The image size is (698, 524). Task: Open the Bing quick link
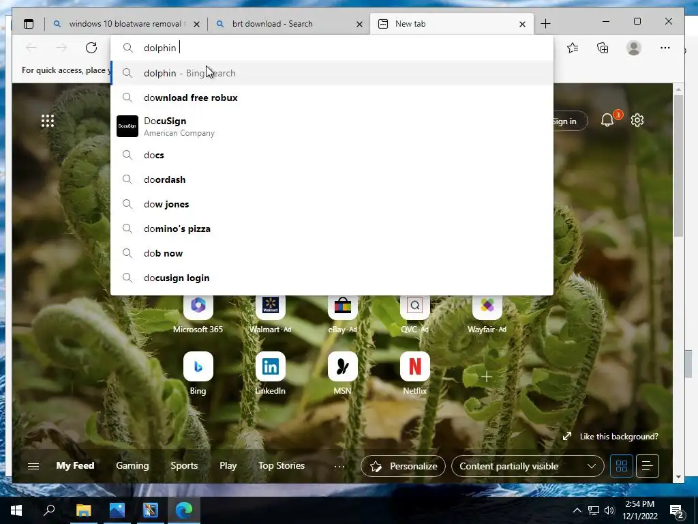coord(198,373)
